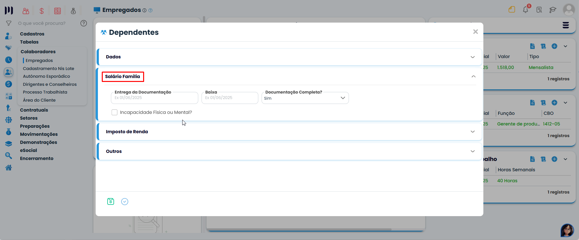Open the Documentação Completa dropdown
The image size is (579, 240).
(305, 98)
